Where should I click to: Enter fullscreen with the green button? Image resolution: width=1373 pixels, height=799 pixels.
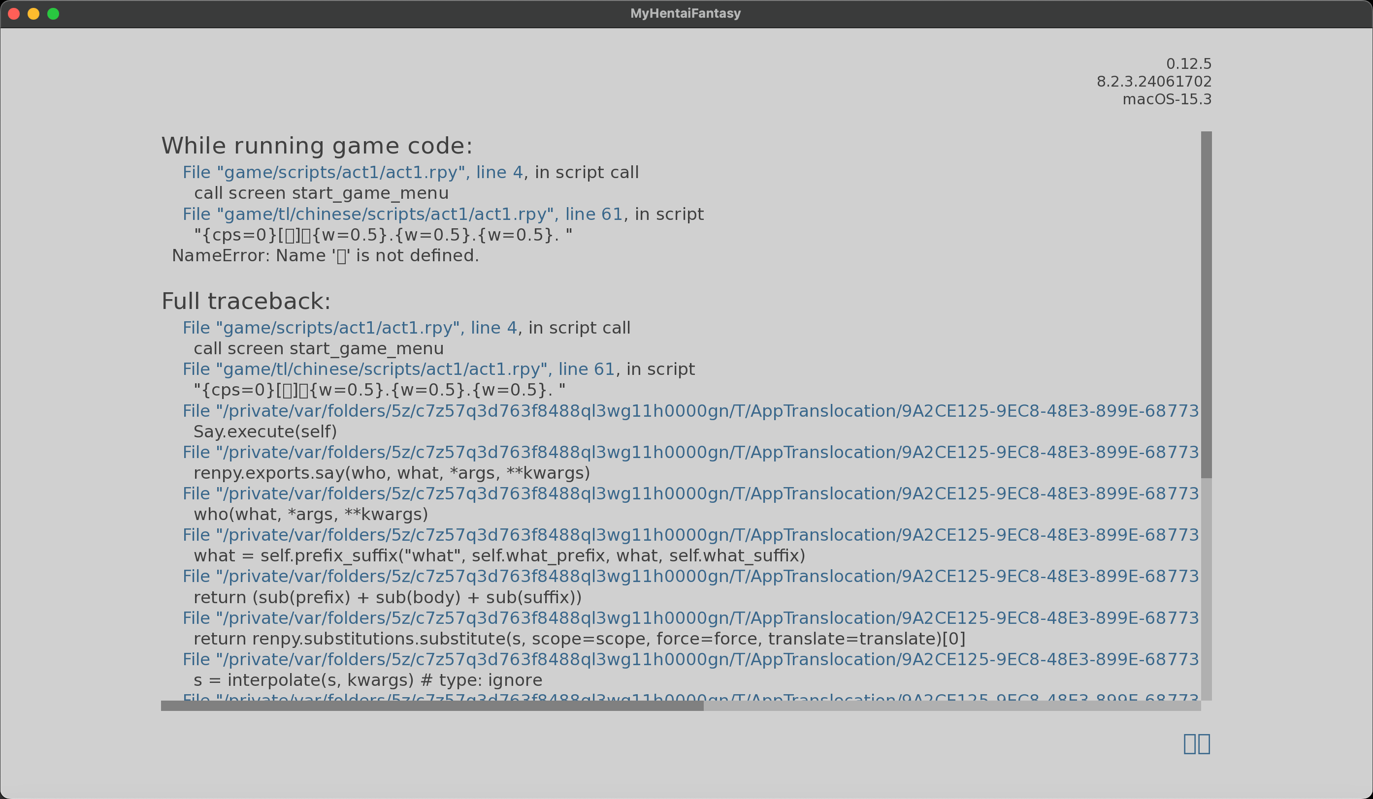[53, 14]
